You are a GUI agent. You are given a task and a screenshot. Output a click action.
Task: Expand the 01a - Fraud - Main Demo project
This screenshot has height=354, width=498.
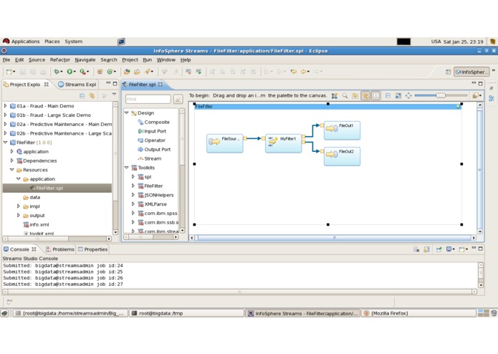coord(5,106)
